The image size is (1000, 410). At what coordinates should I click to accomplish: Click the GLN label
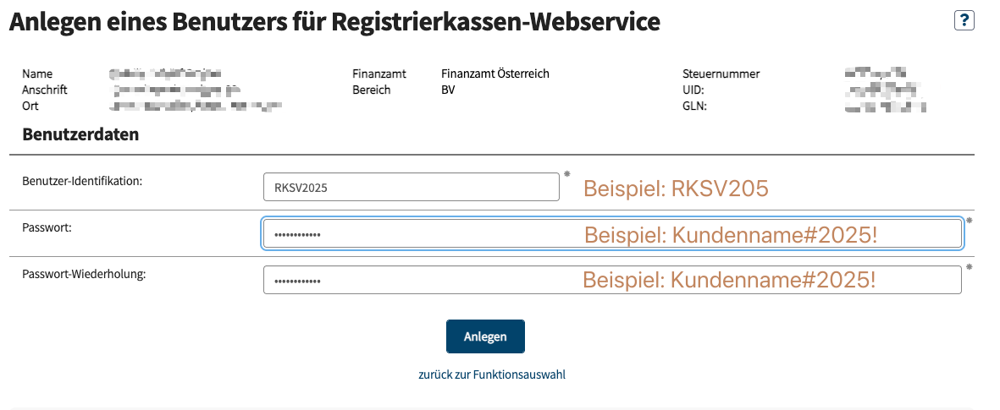pyautogui.click(x=694, y=107)
